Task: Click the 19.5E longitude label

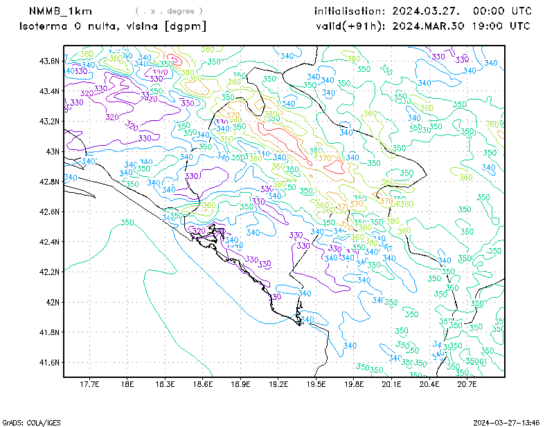Action: 316,384
